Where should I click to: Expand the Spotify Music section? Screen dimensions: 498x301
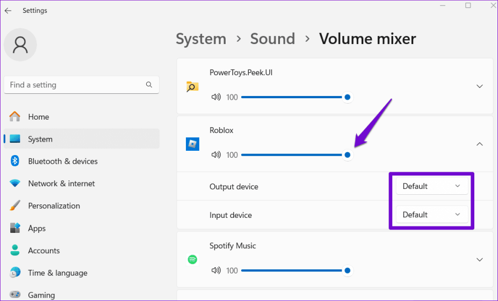click(x=480, y=260)
